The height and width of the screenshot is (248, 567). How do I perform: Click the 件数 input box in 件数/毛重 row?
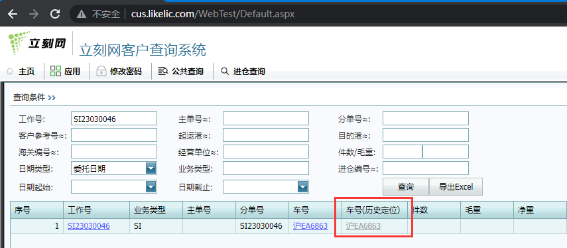pyautogui.click(x=403, y=152)
